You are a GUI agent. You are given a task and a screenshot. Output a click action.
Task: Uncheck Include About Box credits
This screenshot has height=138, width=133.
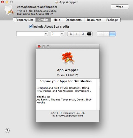[x=31, y=26]
